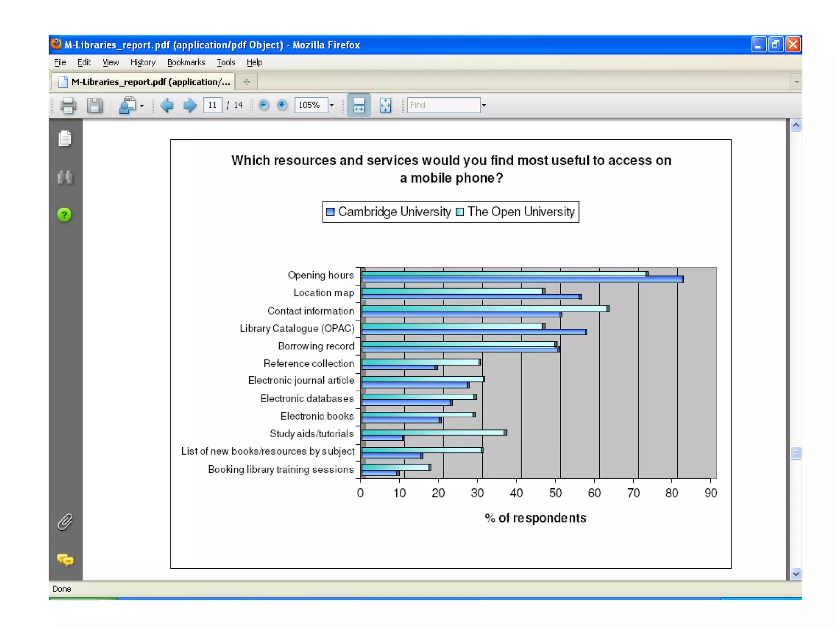Open the comments speech bubble panel
Screen dimensions: 837x628
(x=65, y=560)
